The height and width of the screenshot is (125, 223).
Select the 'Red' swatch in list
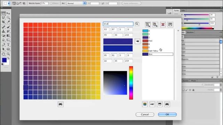[x=157, y=41]
